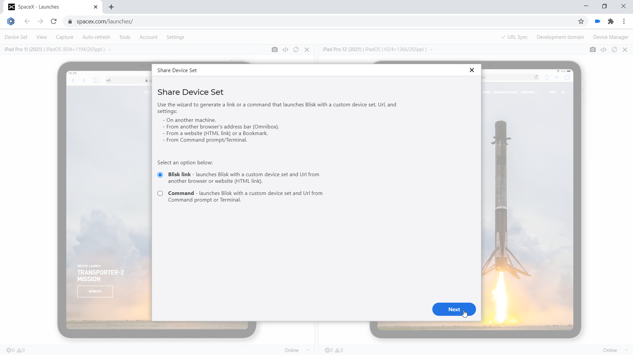Open DevTools for the iPad Pro 11 device
The height and width of the screenshot is (355, 633).
click(285, 49)
